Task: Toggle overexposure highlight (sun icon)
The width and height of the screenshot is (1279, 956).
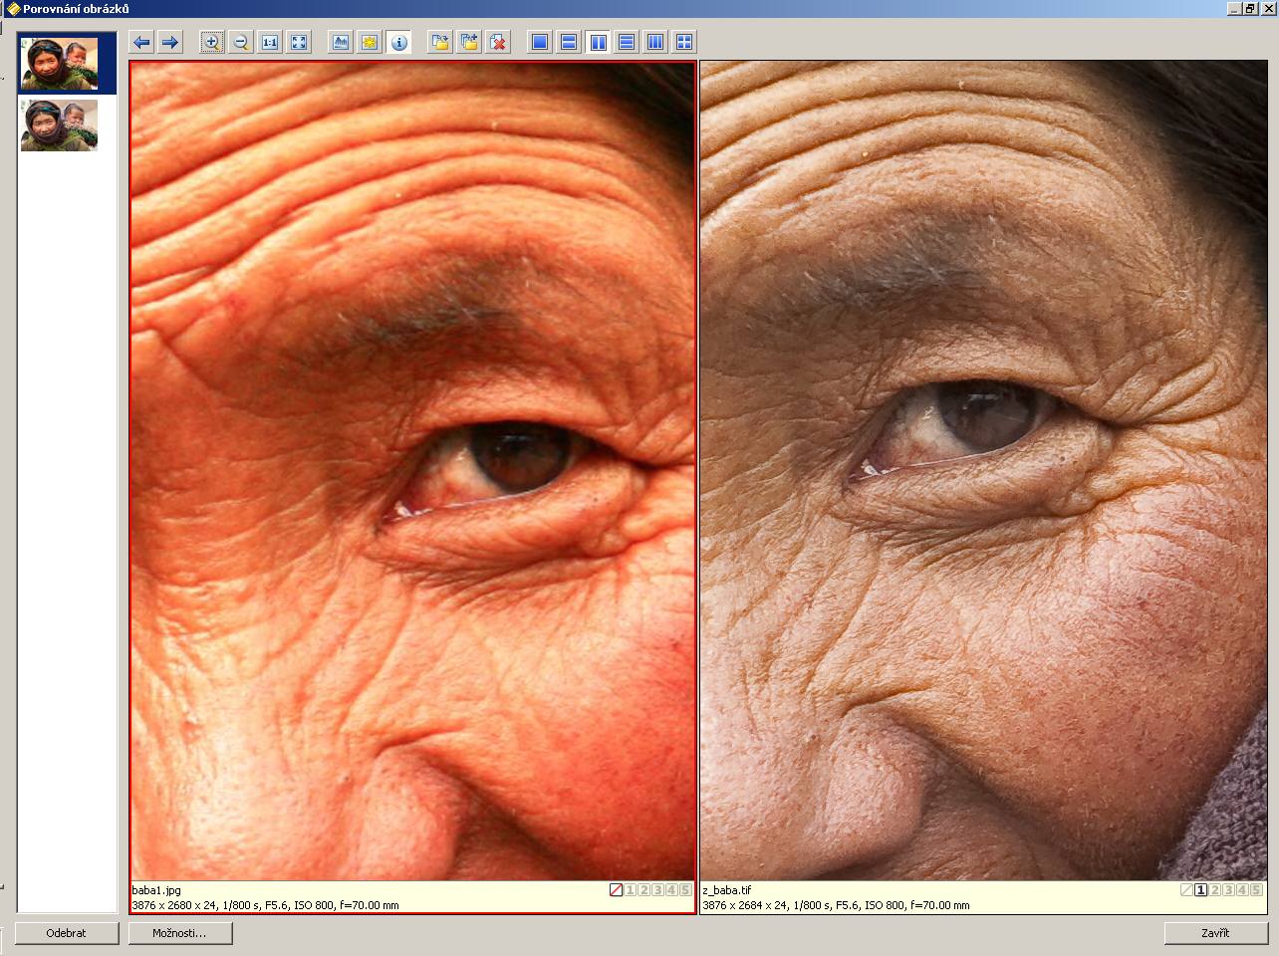Action: click(x=370, y=42)
